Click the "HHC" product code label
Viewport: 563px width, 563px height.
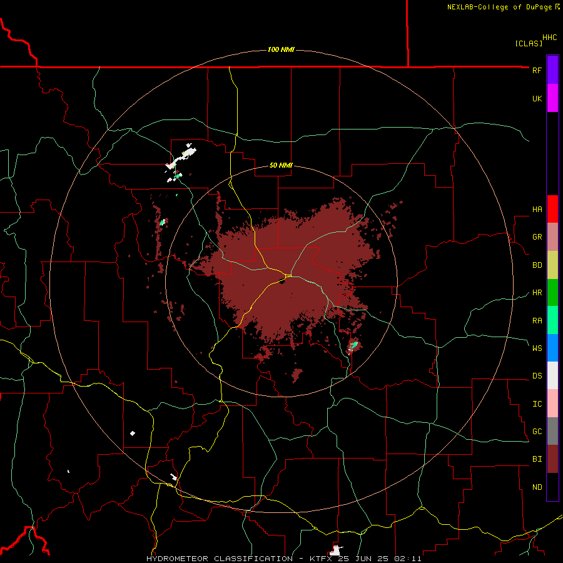pos(549,38)
